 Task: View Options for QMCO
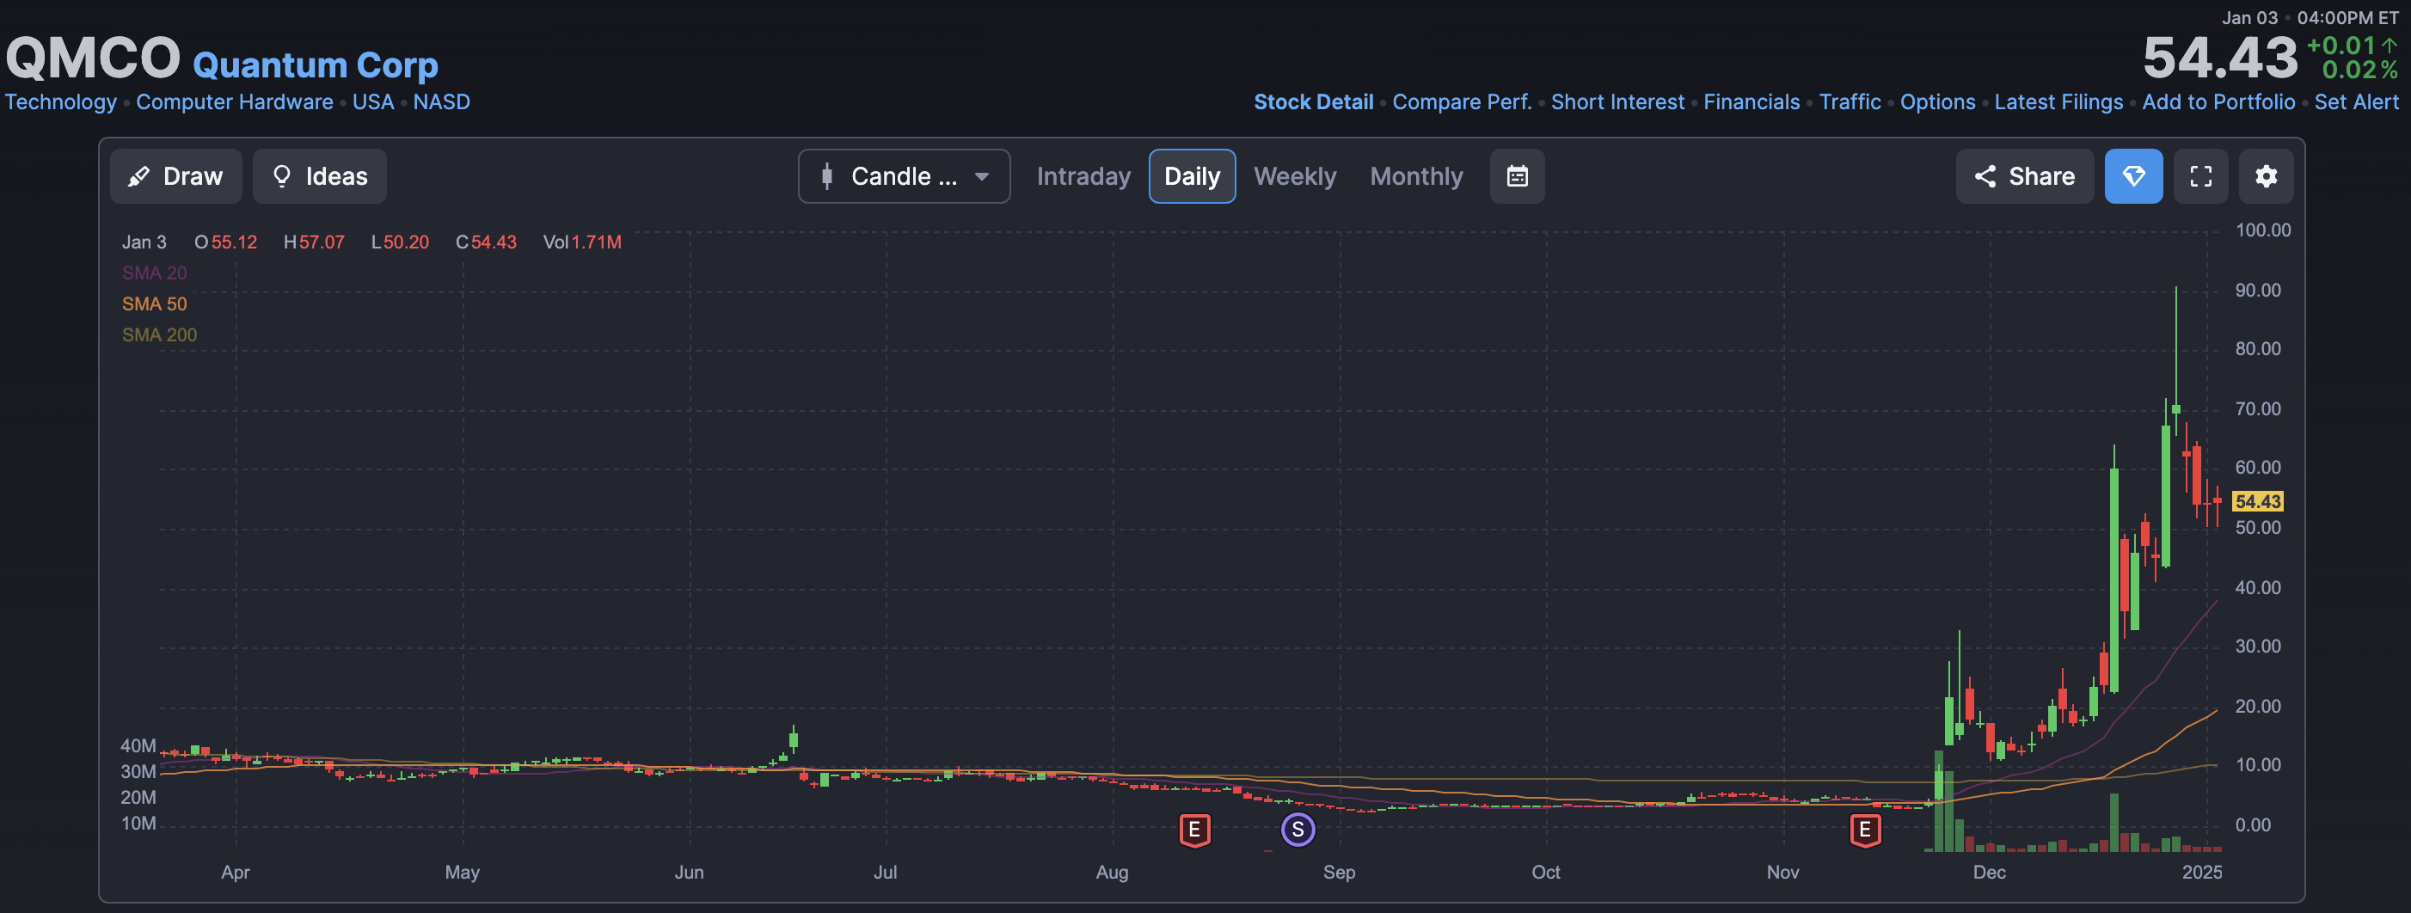point(1936,102)
